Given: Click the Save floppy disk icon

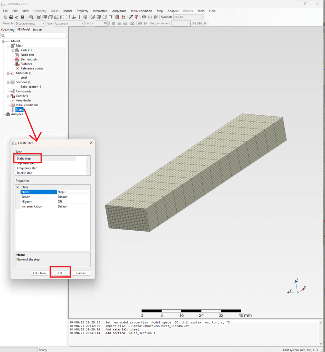Looking at the screenshot, I should coord(22,17).
